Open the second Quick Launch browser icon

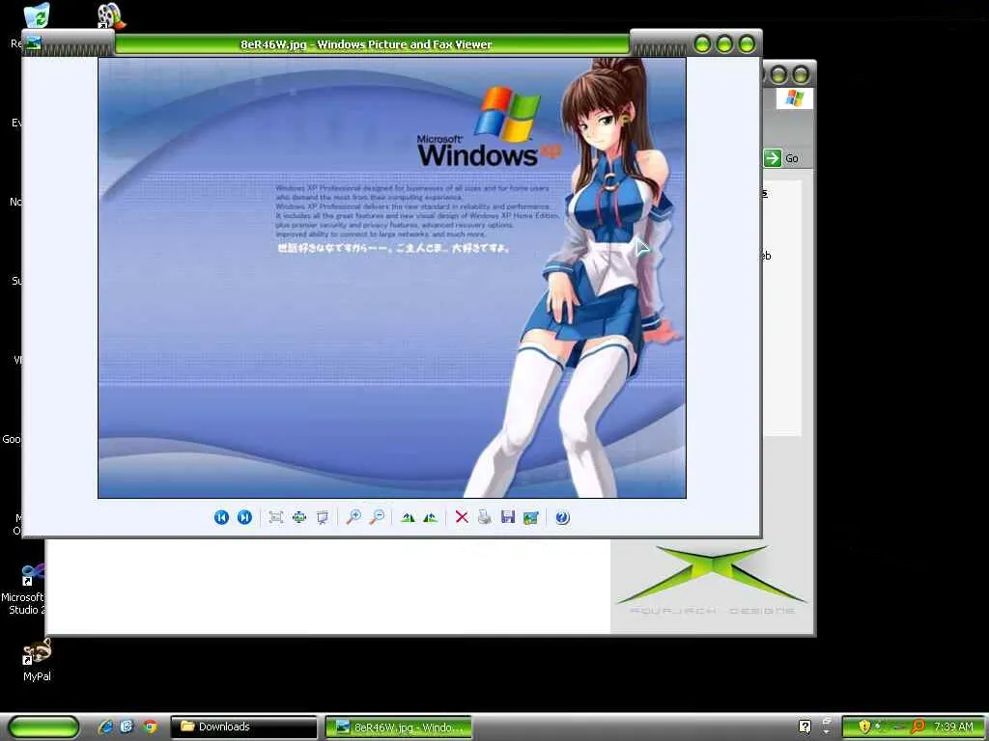coord(127,727)
